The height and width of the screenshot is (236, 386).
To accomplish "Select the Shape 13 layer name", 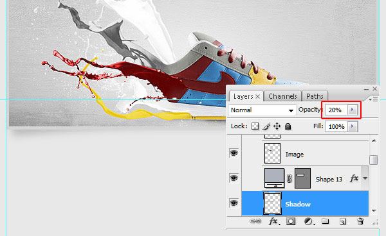I will 329,180.
